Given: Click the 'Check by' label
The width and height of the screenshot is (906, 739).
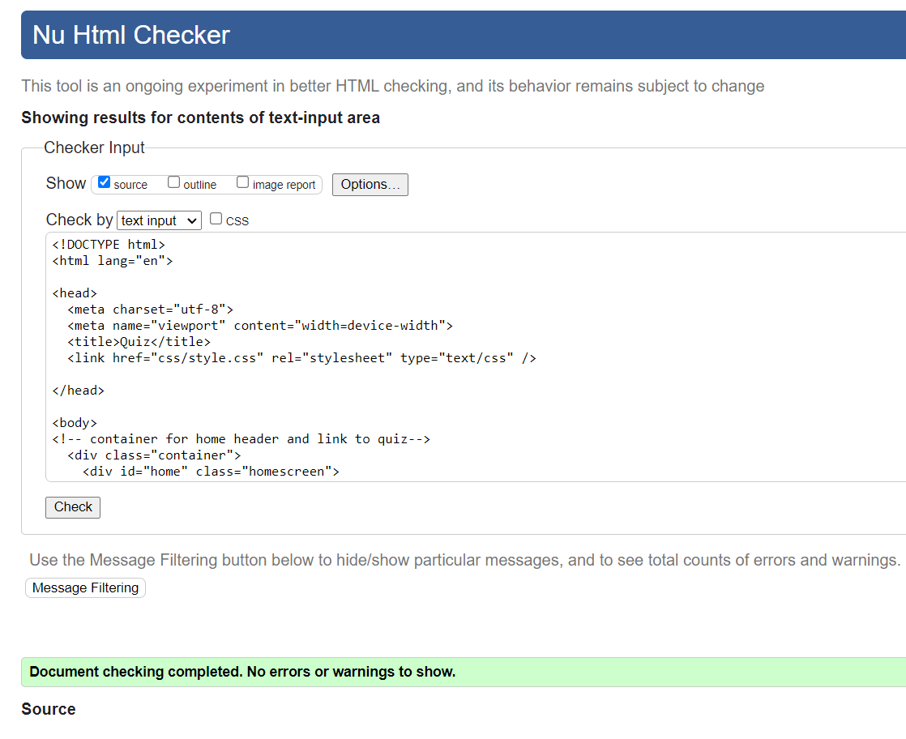Looking at the screenshot, I should (x=79, y=220).
